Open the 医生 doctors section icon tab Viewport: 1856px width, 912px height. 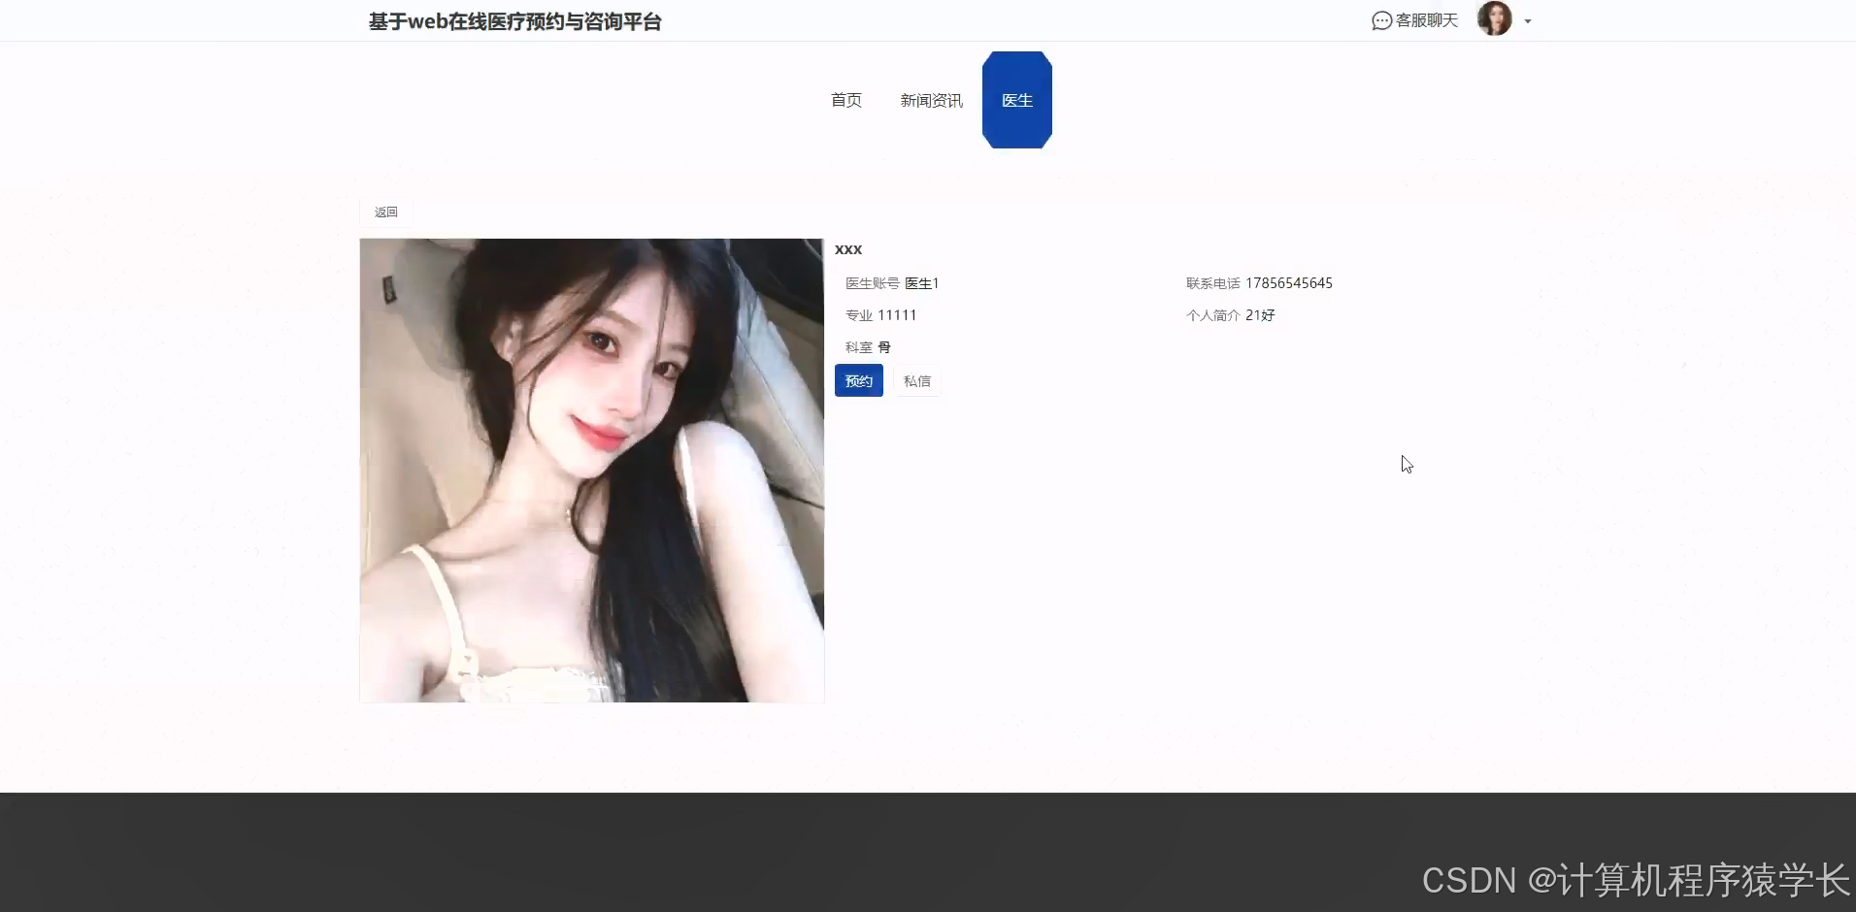pyautogui.click(x=1016, y=99)
